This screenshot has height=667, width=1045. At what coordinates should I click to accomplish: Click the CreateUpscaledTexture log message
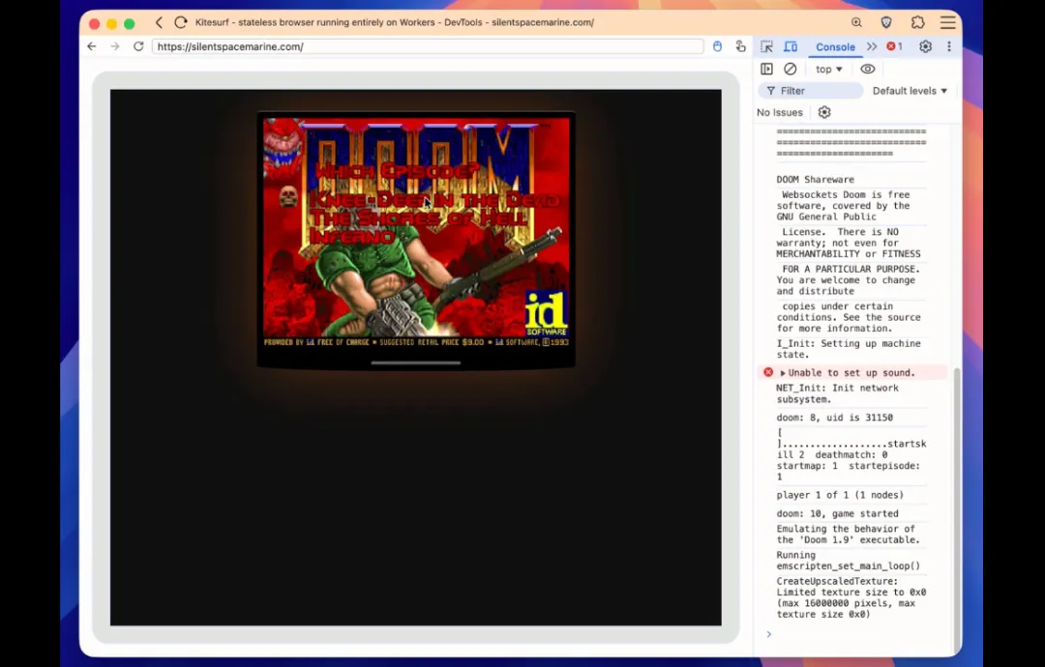851,597
